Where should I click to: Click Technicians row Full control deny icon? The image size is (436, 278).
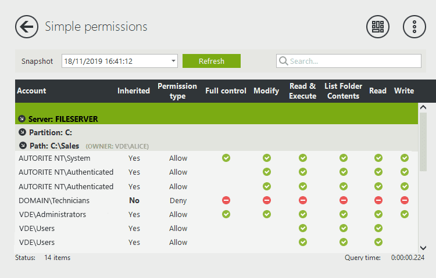[x=226, y=200]
